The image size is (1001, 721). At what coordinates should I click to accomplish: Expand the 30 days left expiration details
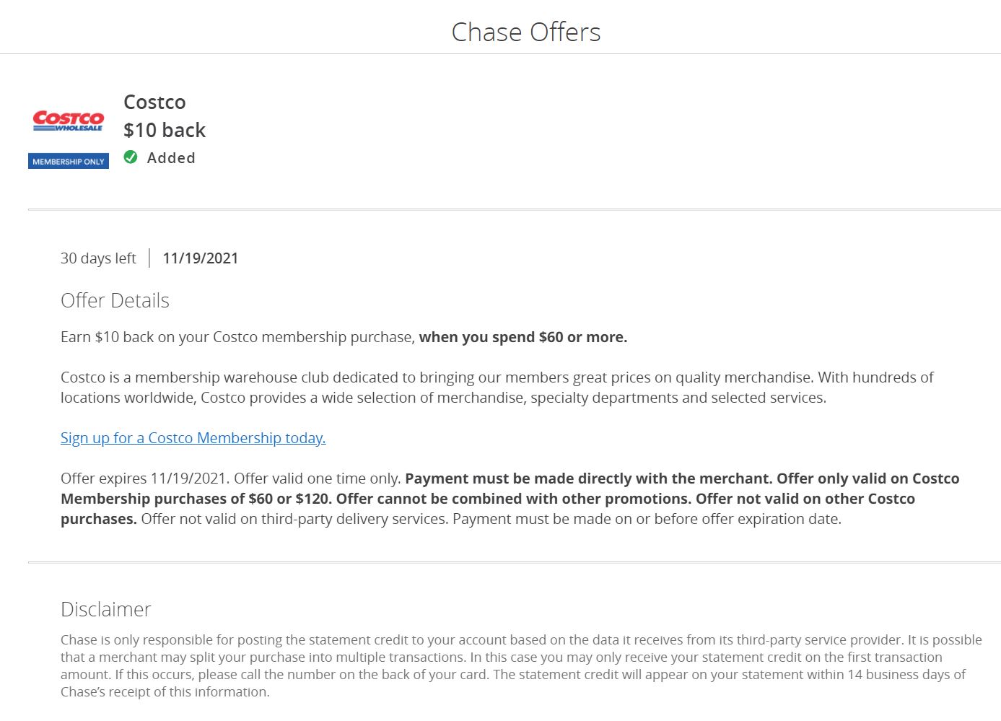tap(98, 258)
